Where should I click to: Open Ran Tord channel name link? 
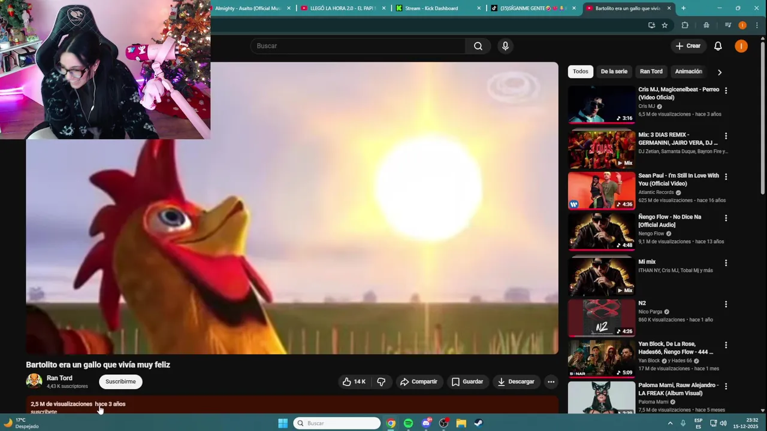pyautogui.click(x=59, y=378)
